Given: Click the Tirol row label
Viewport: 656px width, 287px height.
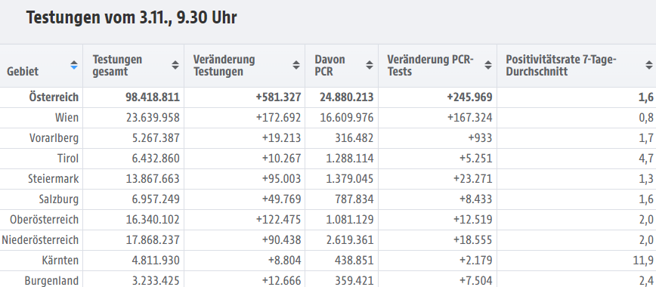Looking at the screenshot, I should tap(68, 159).
